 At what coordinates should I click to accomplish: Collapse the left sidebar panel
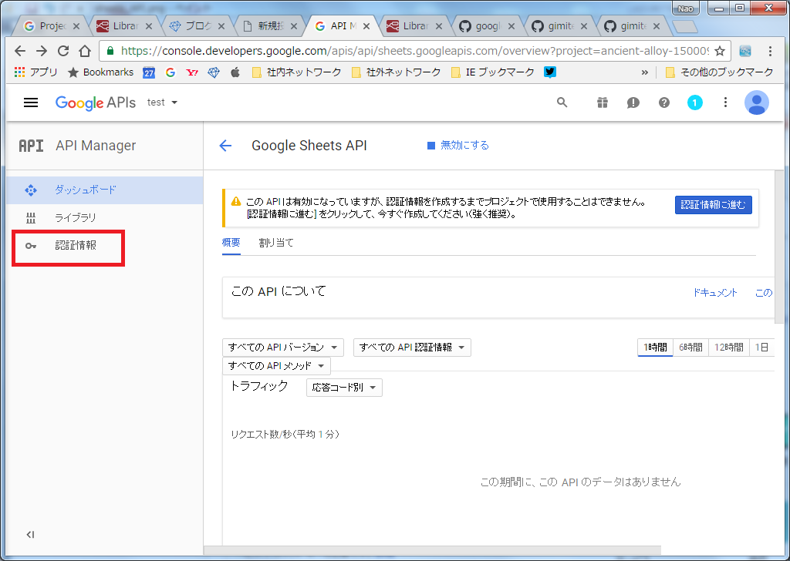[x=30, y=534]
